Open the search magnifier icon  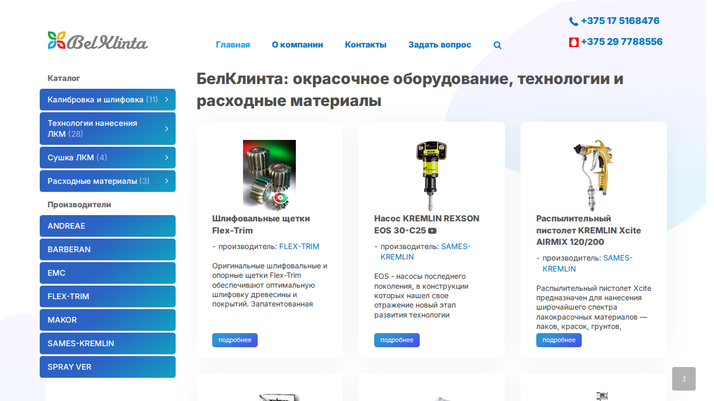tap(498, 45)
